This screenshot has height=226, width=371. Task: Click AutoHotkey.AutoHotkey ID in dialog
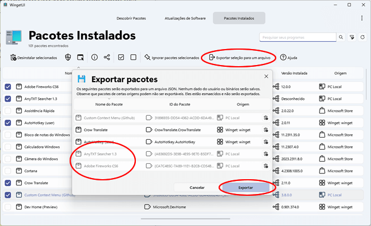pyautogui.click(x=175, y=142)
